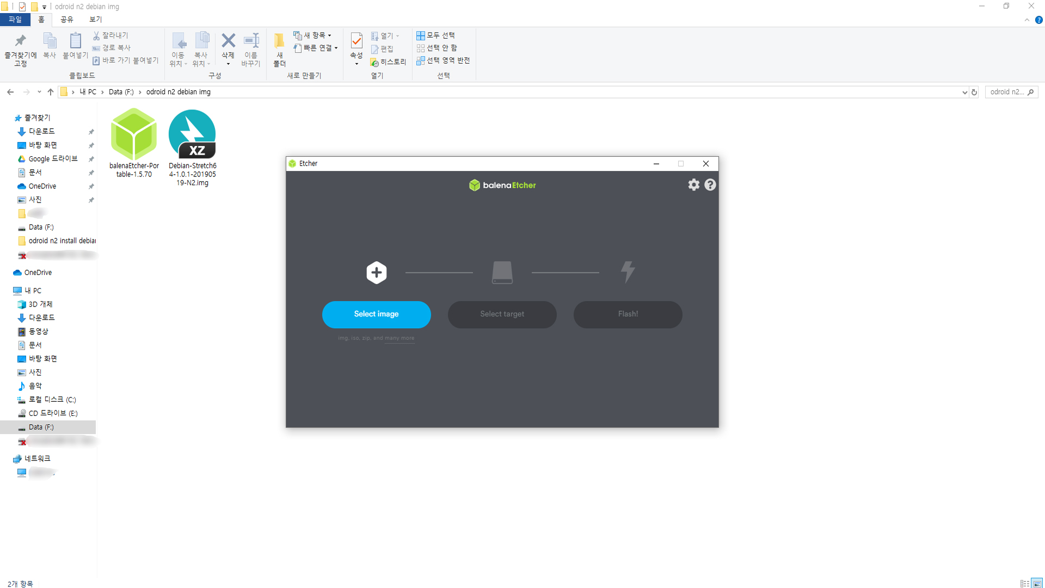The width and height of the screenshot is (1045, 588).
Task: Expand the address bar history dropdown
Action: tap(964, 92)
